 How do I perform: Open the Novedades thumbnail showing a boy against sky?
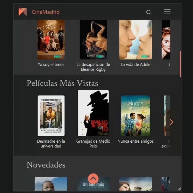(51, 184)
